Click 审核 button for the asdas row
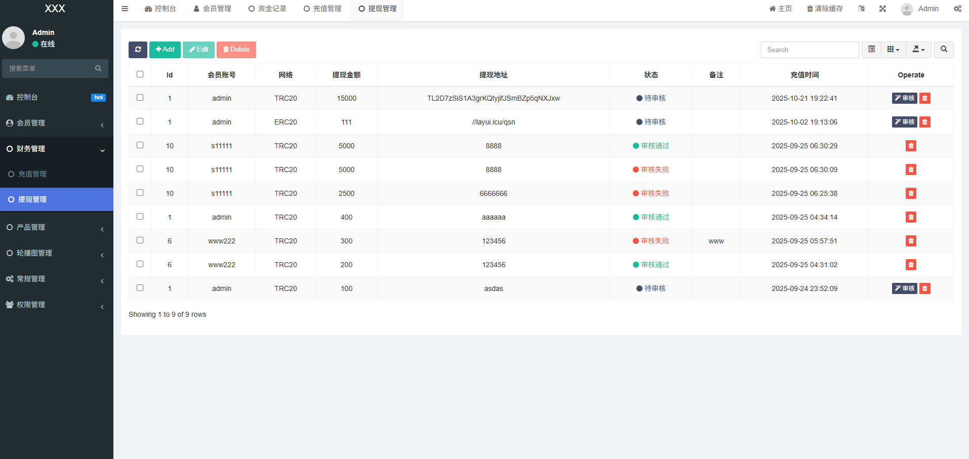The image size is (969, 459). click(904, 288)
